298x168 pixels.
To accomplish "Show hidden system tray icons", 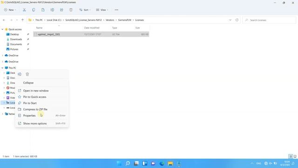I will (x=252, y=163).
